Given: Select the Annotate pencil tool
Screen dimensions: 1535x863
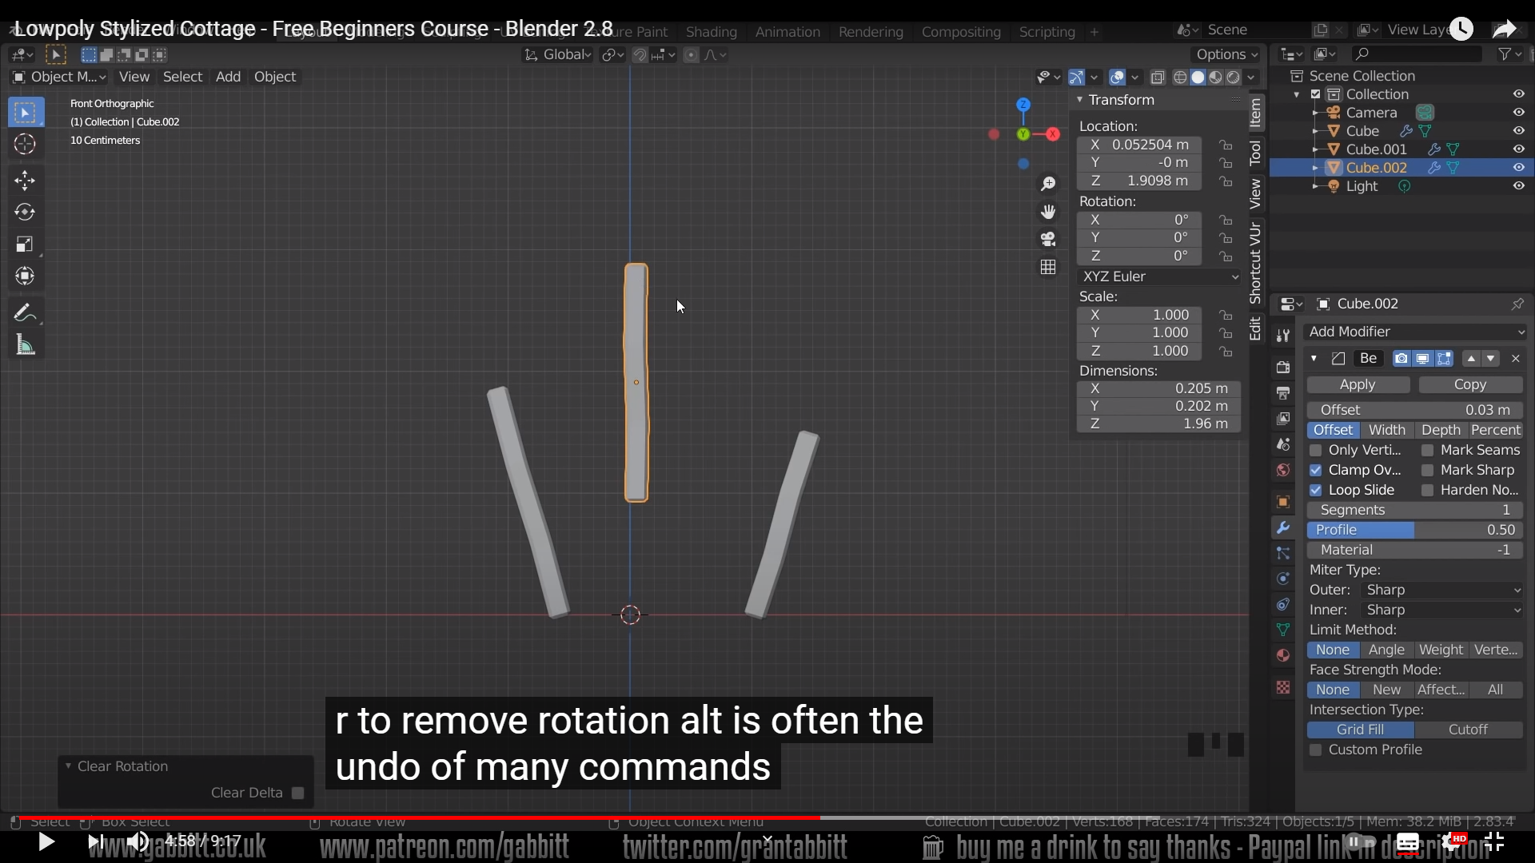Looking at the screenshot, I should tap(25, 312).
